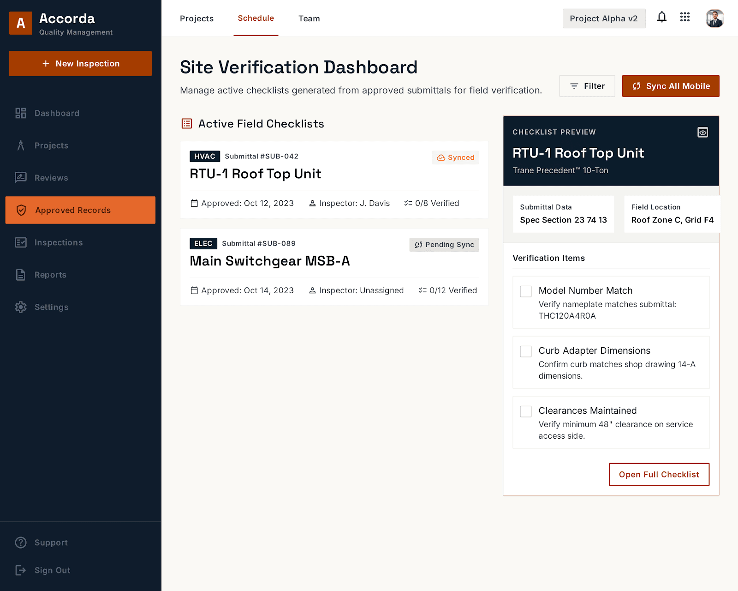The image size is (738, 591).
Task: Open the Project Alpha v2 selector
Action: [x=604, y=18]
